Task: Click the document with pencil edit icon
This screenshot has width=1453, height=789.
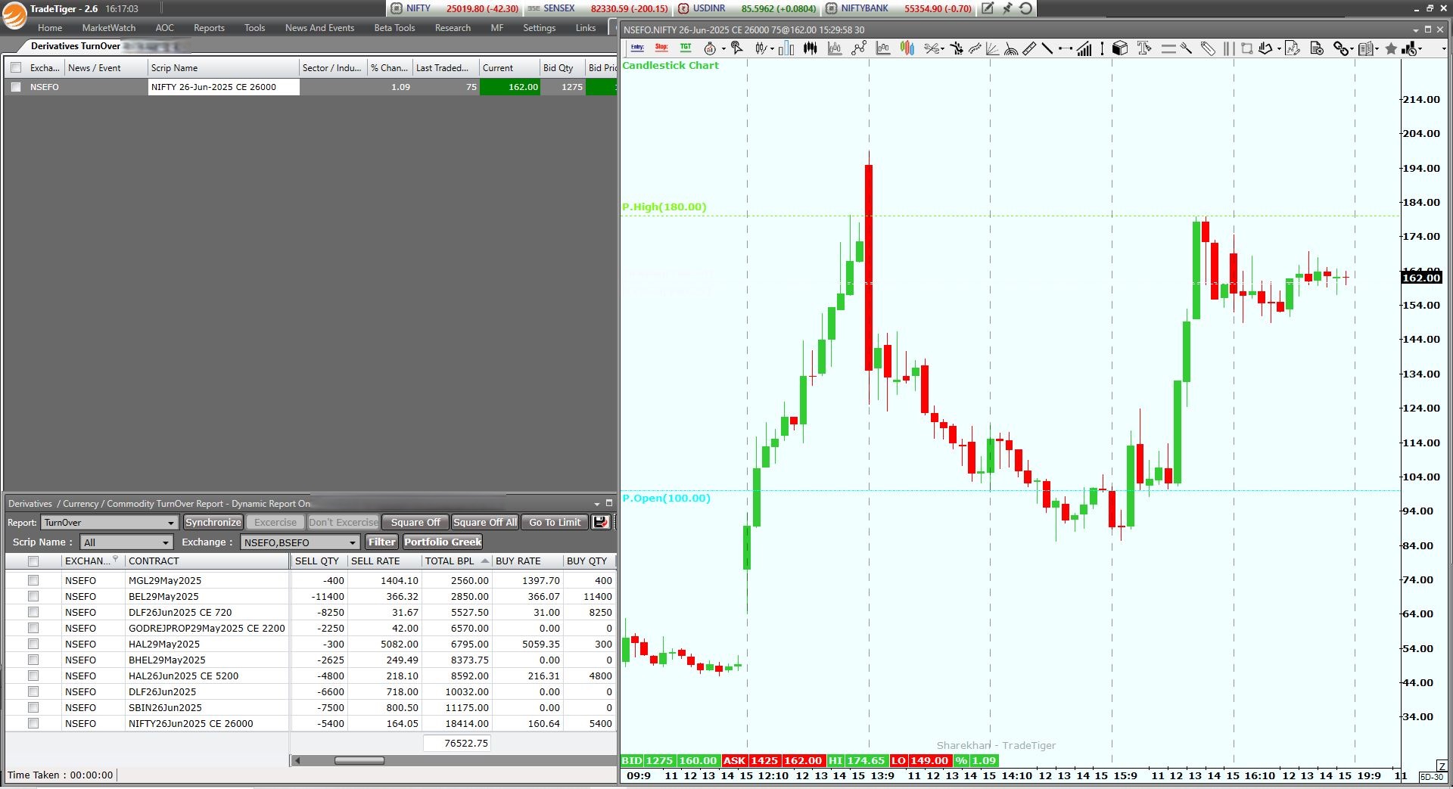Action: [1293, 48]
